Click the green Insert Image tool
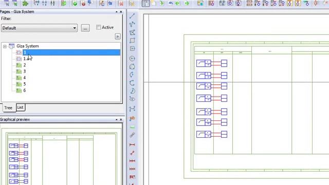Image resolution: width=329 pixels, height=185 pixels. tap(132, 127)
